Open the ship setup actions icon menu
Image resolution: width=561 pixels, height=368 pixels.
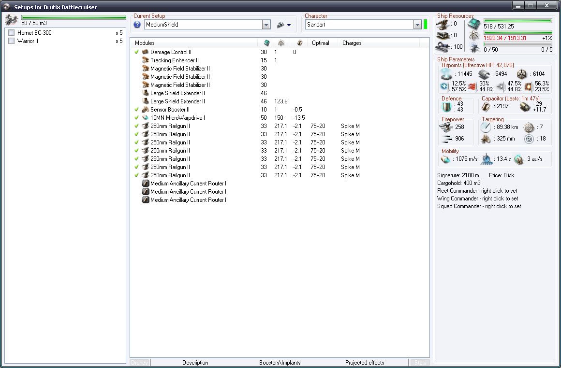click(x=284, y=25)
